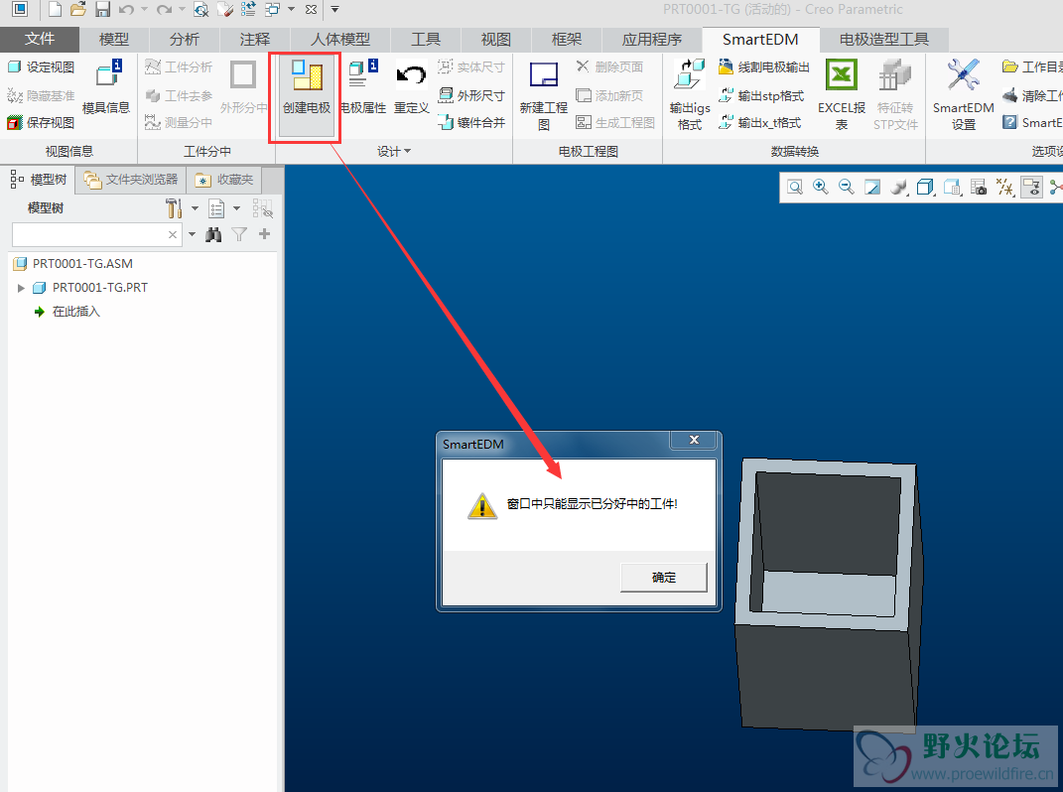
Task: Open SmartEDM设置 settings
Action: (964, 95)
